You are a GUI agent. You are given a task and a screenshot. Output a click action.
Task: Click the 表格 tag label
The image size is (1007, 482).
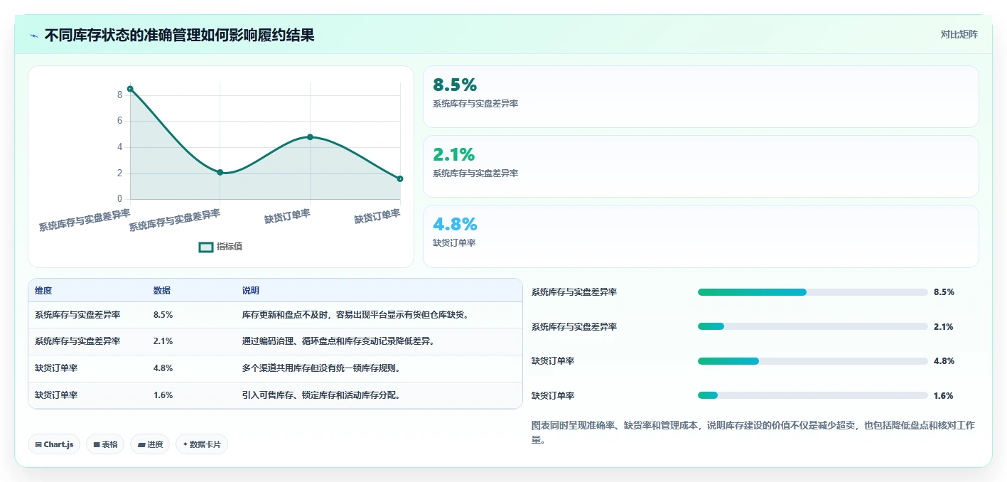point(109,444)
